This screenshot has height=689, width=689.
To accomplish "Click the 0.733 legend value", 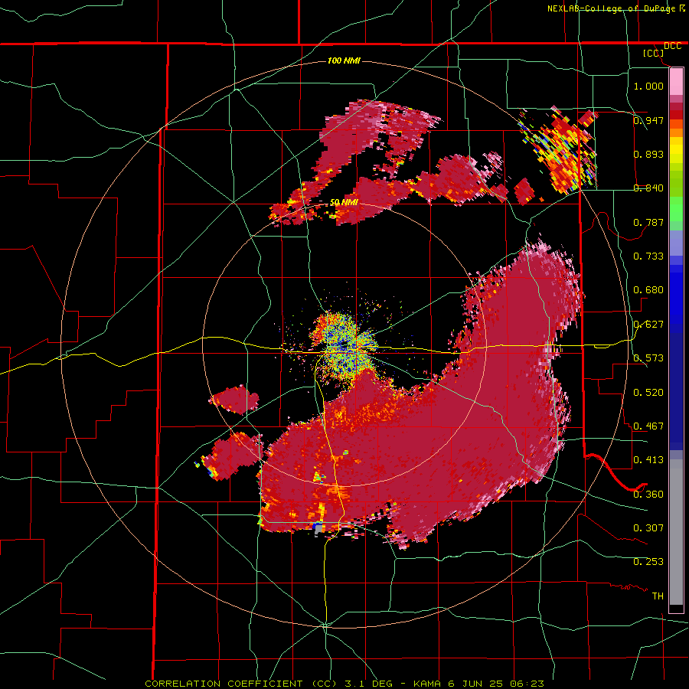I will point(648,256).
